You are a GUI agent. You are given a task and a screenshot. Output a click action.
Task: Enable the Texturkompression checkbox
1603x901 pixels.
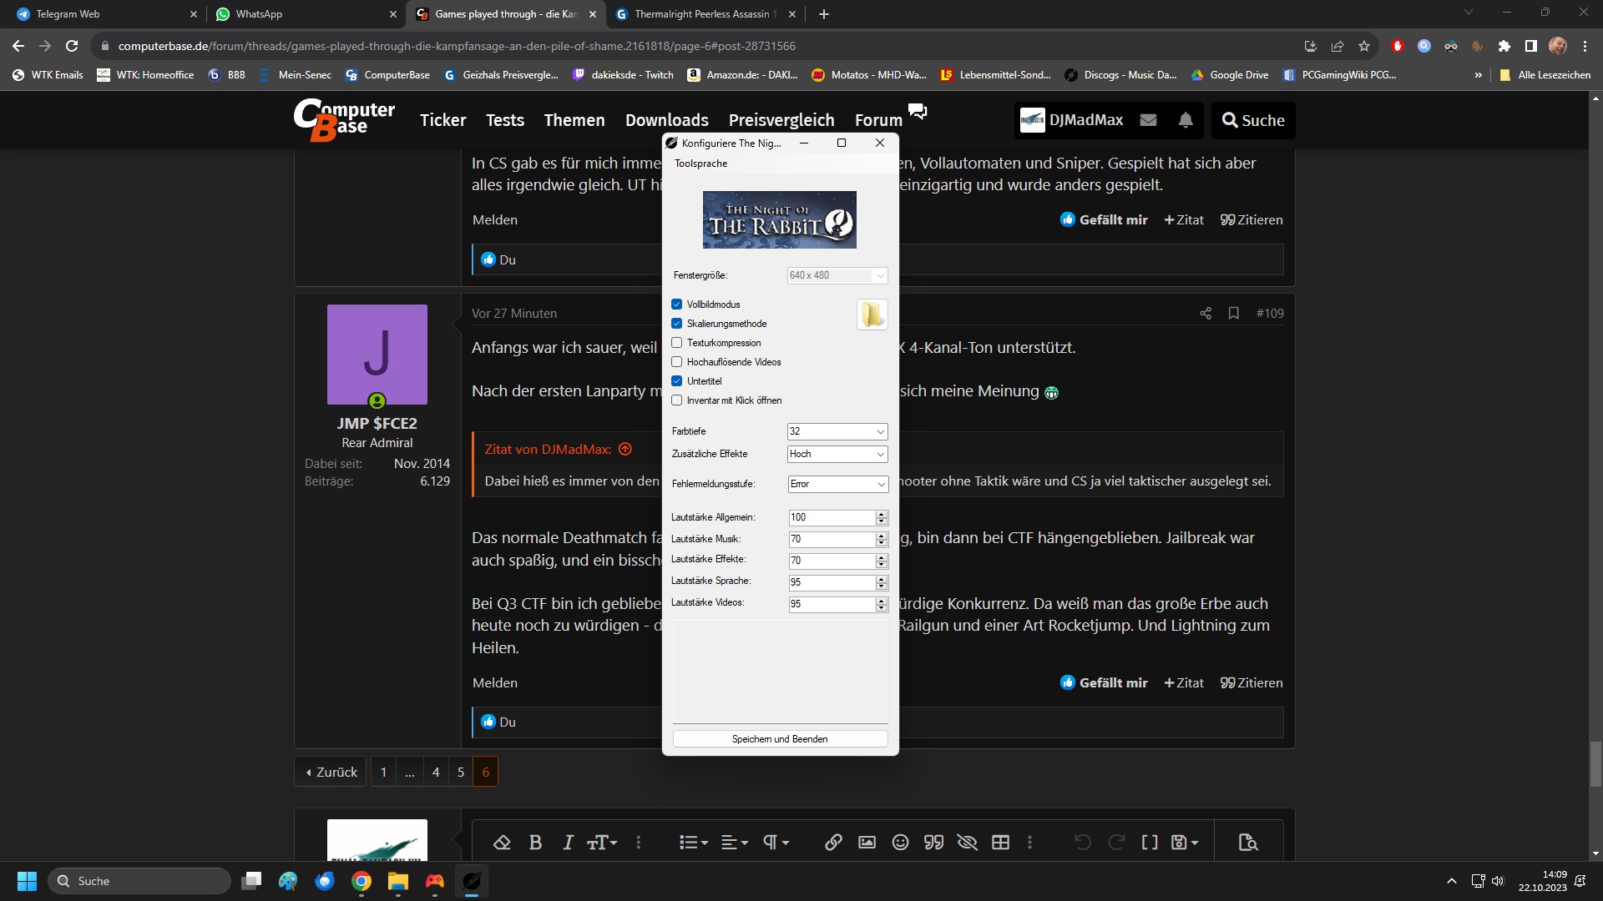click(x=677, y=343)
